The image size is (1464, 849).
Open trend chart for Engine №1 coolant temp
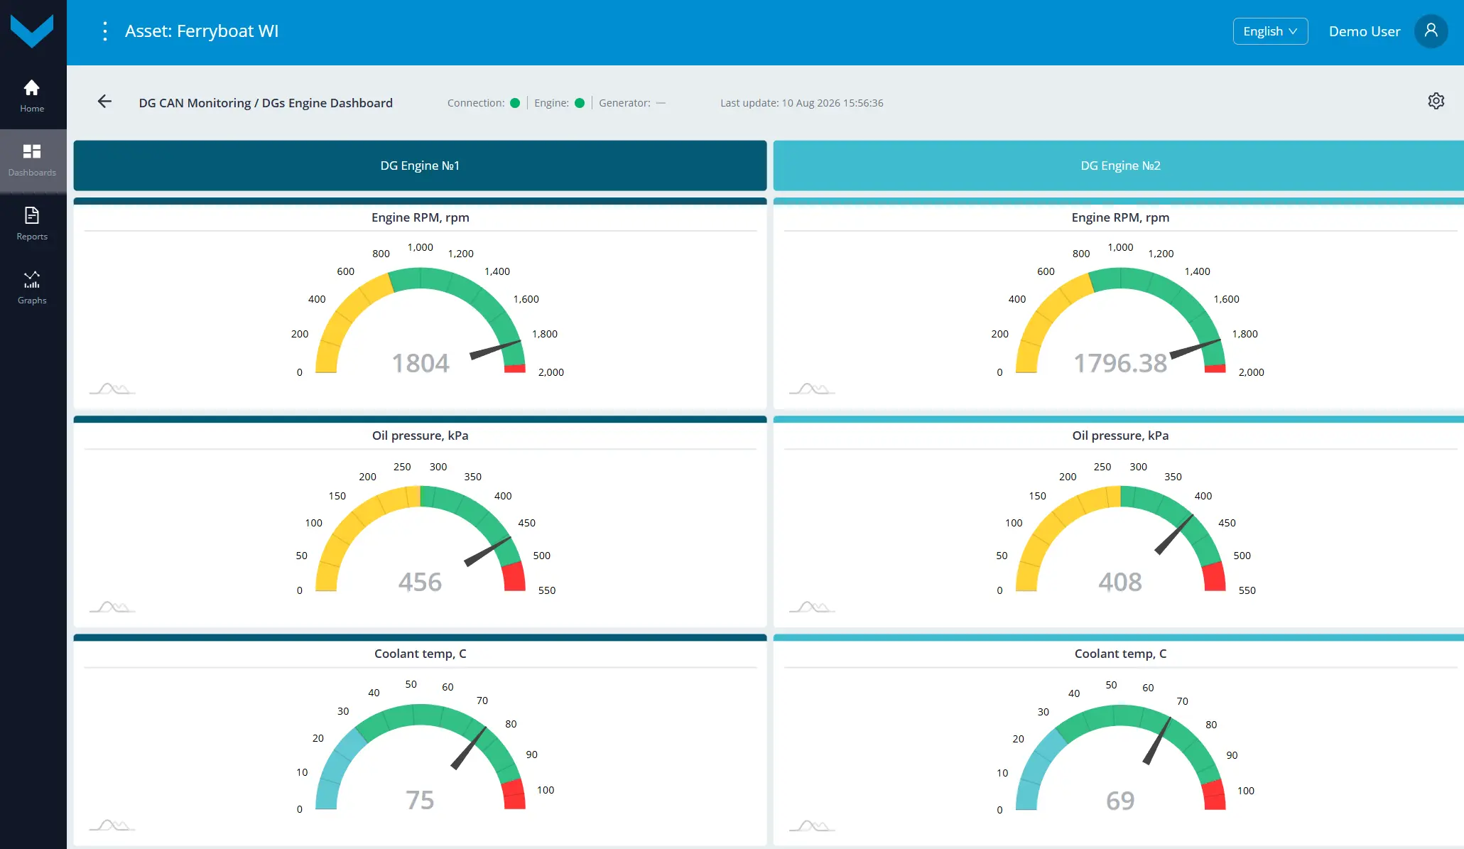coord(112,825)
